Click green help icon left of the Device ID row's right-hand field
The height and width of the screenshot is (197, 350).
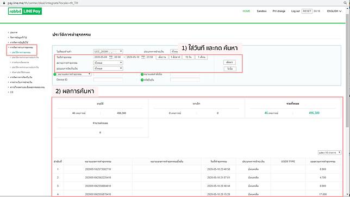142,80
